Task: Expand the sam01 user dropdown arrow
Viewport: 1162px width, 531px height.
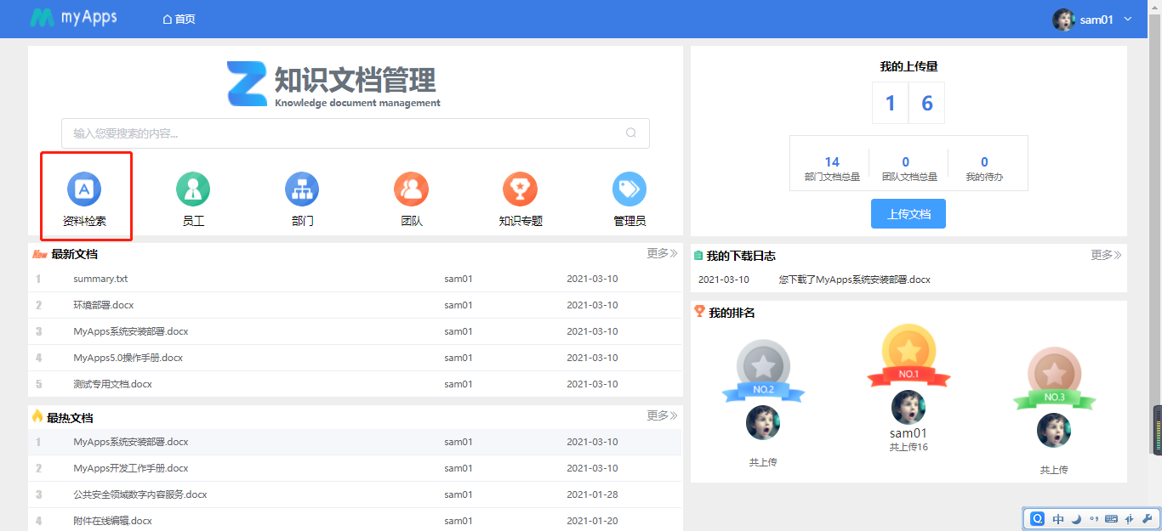Action: (x=1128, y=19)
